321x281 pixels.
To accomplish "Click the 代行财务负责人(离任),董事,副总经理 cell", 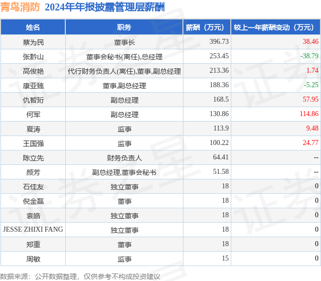I will (124, 71).
